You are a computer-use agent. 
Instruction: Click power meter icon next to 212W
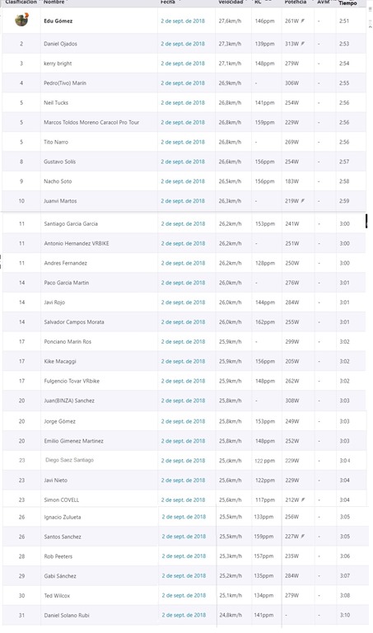(x=303, y=499)
